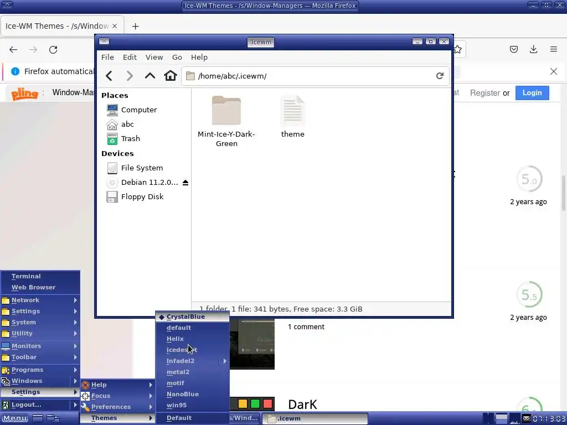
Task: Select the Mint-Ice-Y-Dark-Green folder
Action: 226,121
